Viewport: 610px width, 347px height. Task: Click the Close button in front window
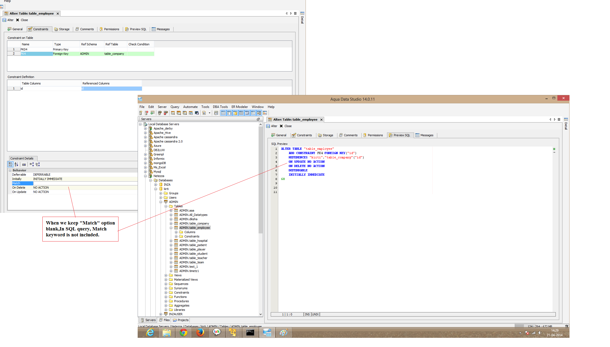tap(286, 126)
